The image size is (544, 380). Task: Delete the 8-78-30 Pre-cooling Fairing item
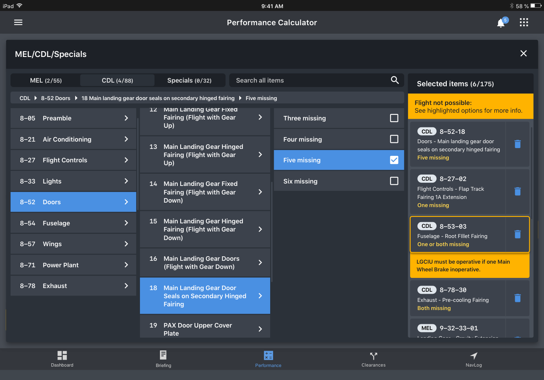click(x=517, y=298)
